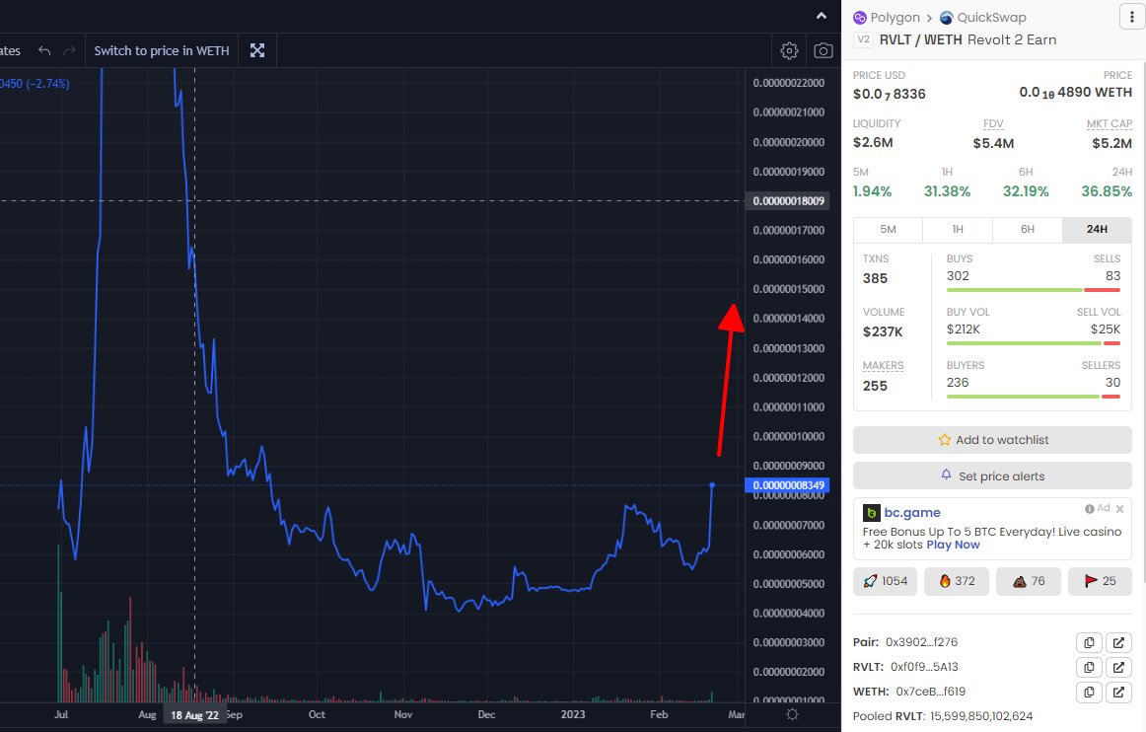Click the Pair address 0x3902...f276
Viewport: 1146px width, 732px height.
click(x=921, y=642)
